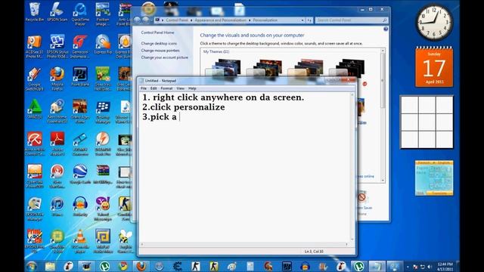Open Notepad's File menu

(144, 88)
